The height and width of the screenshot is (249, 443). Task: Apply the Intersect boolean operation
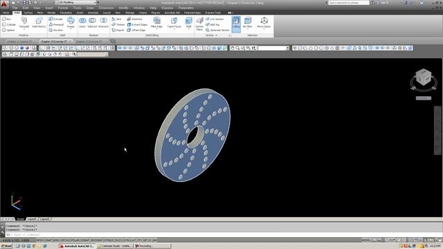(103, 23)
